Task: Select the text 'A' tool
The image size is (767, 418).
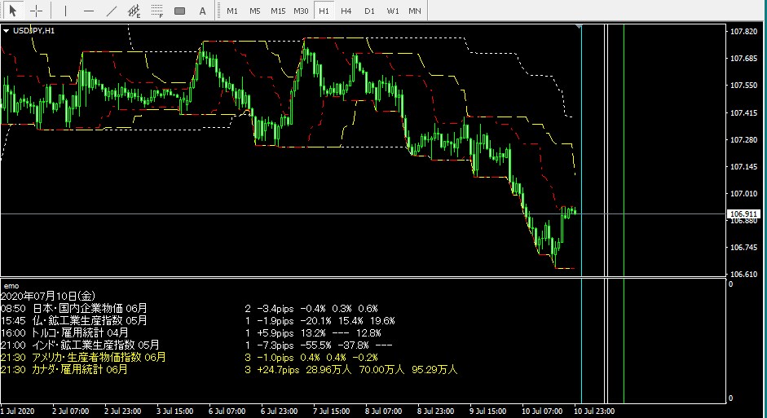Action: pyautogui.click(x=202, y=11)
